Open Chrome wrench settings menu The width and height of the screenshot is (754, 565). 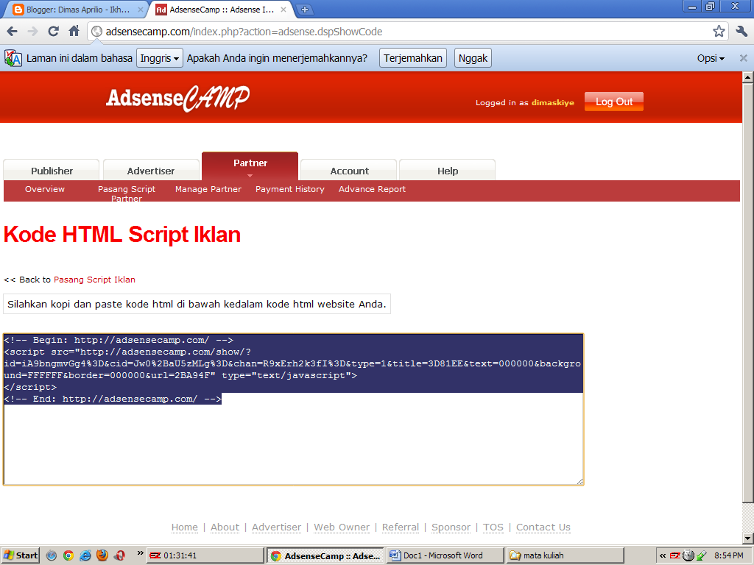[741, 32]
